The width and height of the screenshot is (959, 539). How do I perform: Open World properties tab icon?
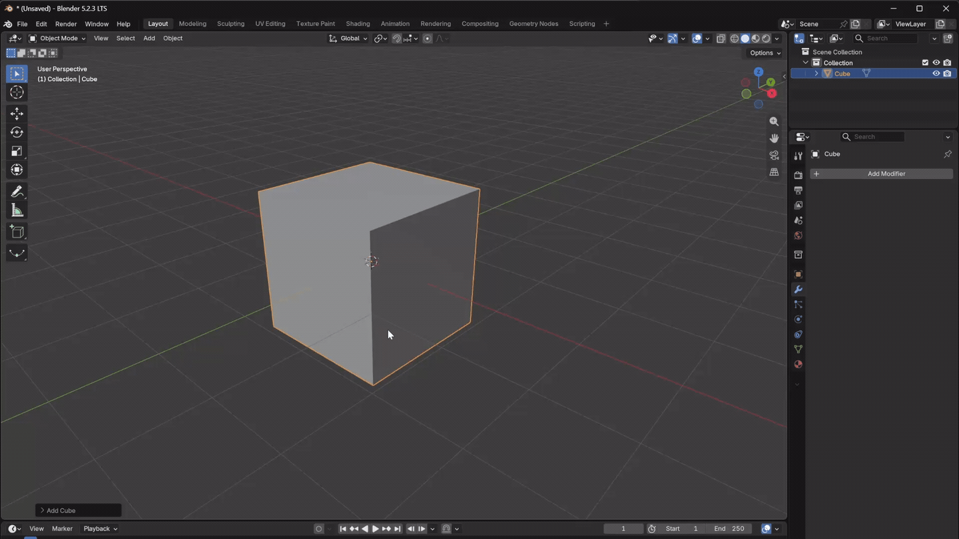coord(798,236)
